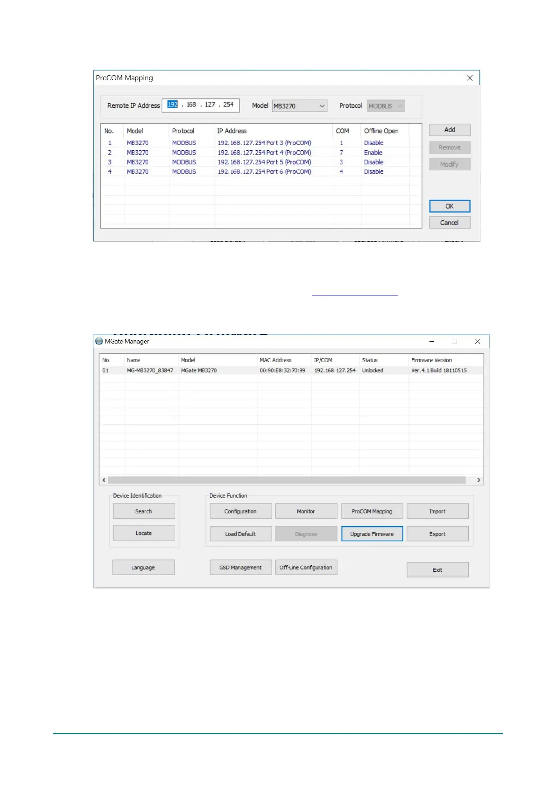Click the horizontal scrollbar right arrow
This screenshot has height=786, width=556.
479,480
